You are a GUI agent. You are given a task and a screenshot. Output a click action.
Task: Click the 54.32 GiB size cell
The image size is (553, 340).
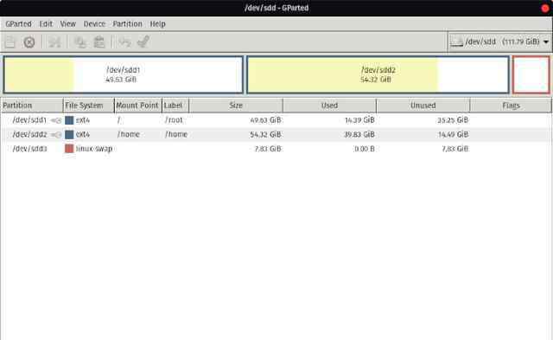(265, 134)
